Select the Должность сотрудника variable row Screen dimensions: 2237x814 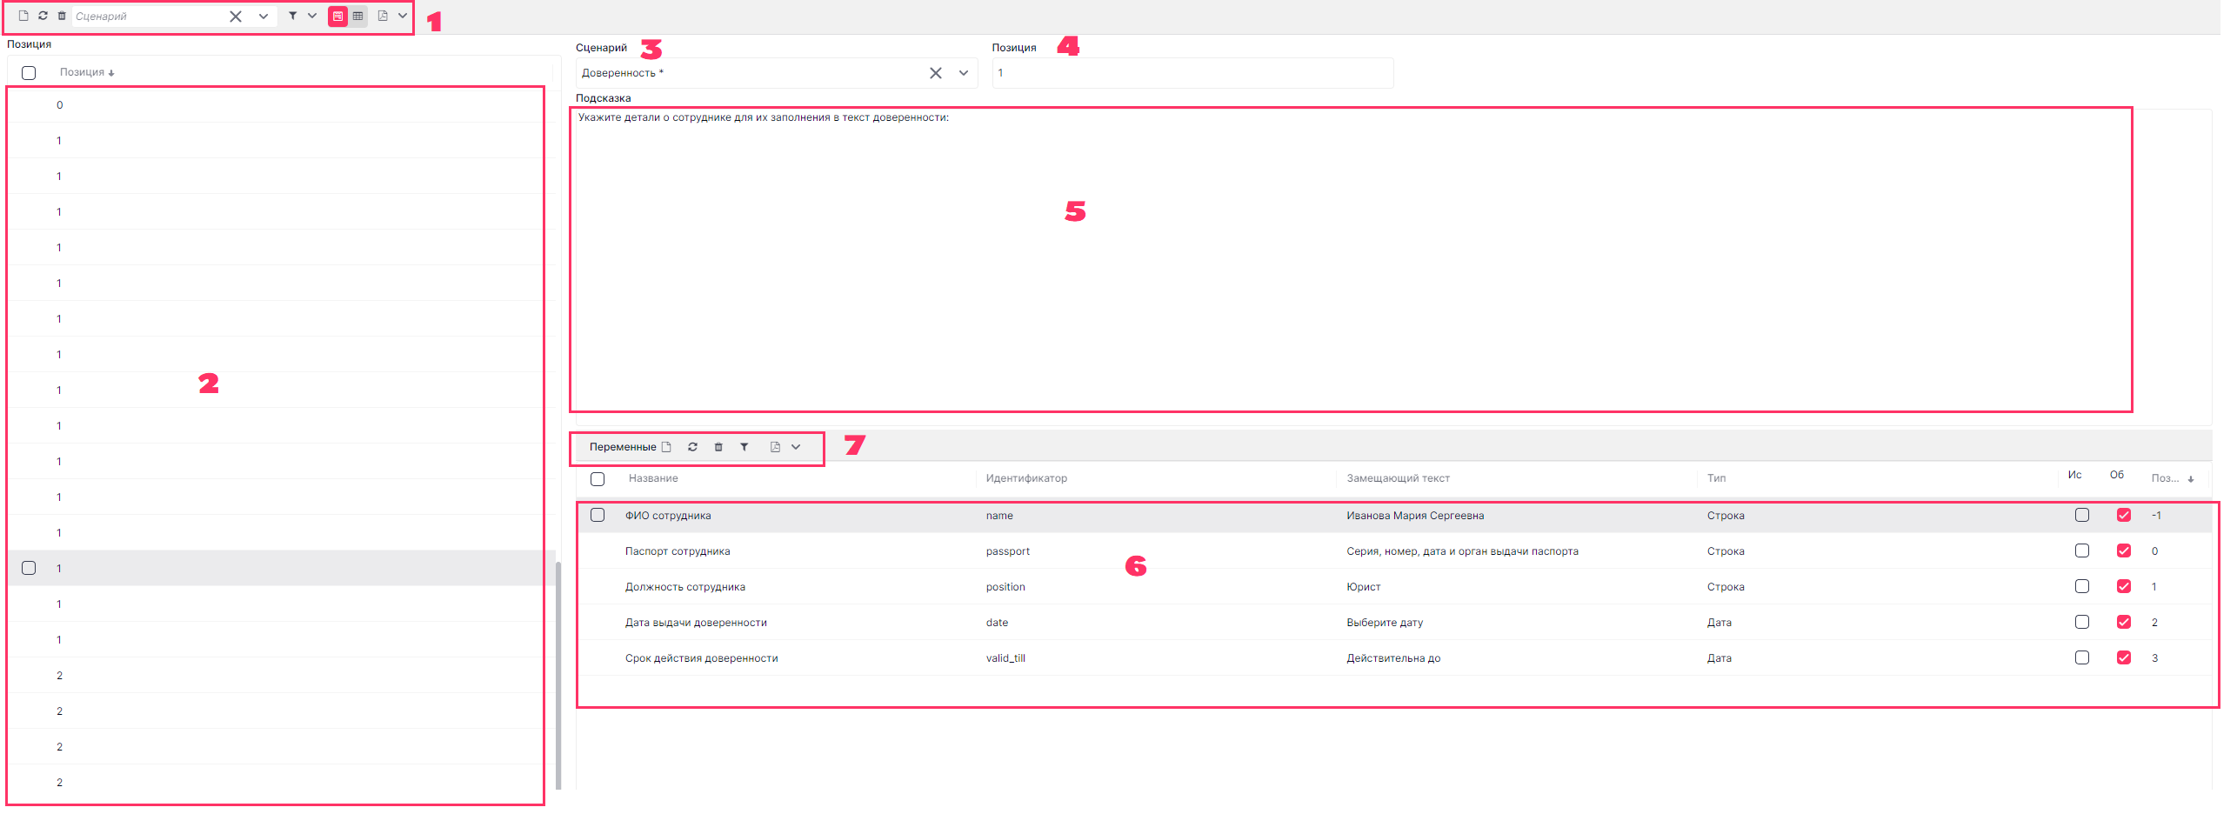pos(1393,587)
